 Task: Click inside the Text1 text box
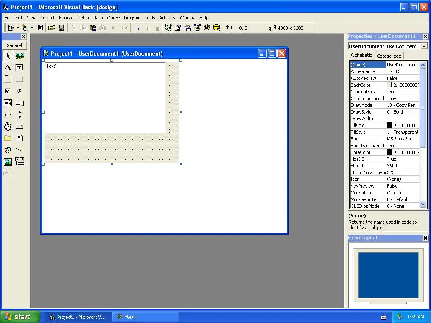coord(106,98)
